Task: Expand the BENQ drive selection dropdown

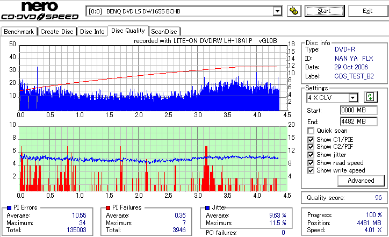Action: click(x=277, y=11)
